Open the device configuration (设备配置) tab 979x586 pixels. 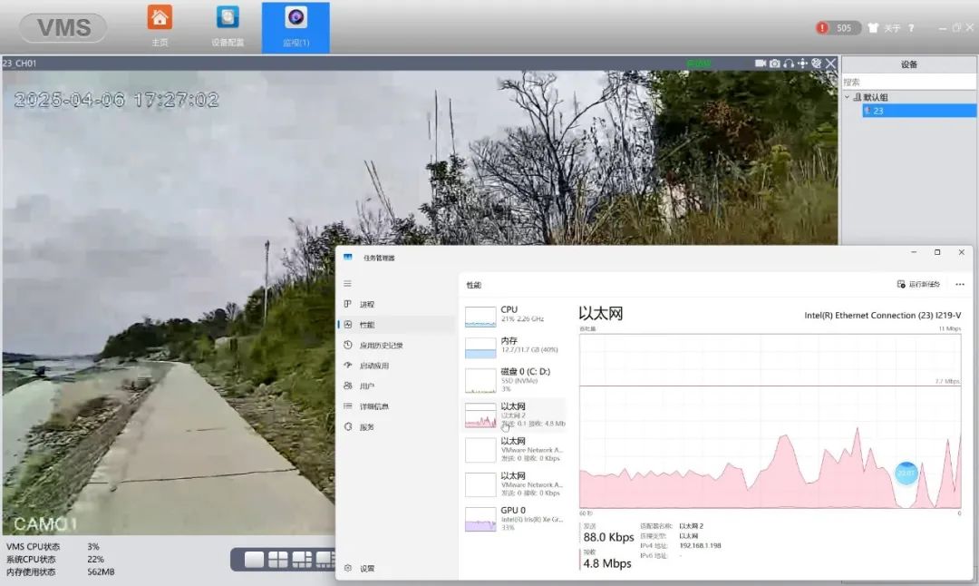[228, 27]
